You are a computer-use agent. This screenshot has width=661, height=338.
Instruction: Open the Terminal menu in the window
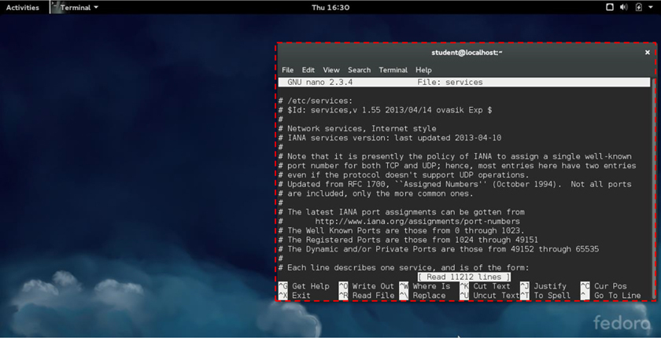(393, 70)
